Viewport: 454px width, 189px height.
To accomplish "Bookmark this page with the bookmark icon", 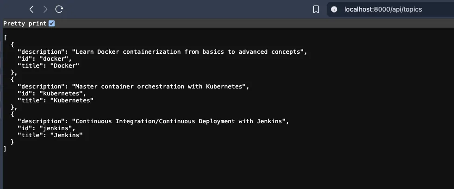I will click(316, 9).
